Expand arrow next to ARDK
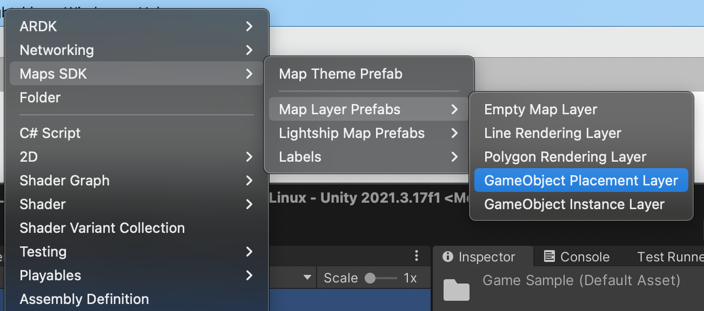The height and width of the screenshot is (311, 704). point(249,26)
